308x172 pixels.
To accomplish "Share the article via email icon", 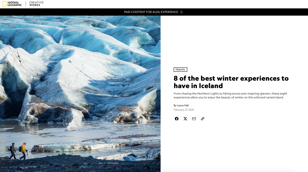I will [194, 119].
